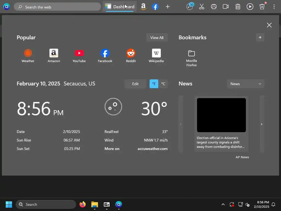Open the Weather shortcut
Screen dimensions: 281x211
28,56
